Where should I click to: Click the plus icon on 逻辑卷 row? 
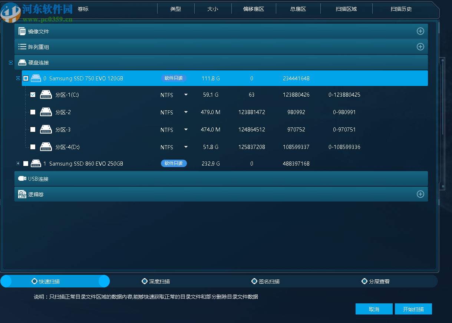(420, 194)
